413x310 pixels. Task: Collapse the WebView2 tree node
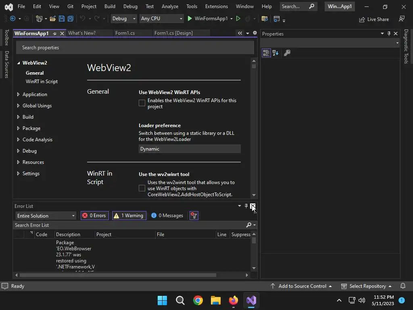pyautogui.click(x=19, y=63)
